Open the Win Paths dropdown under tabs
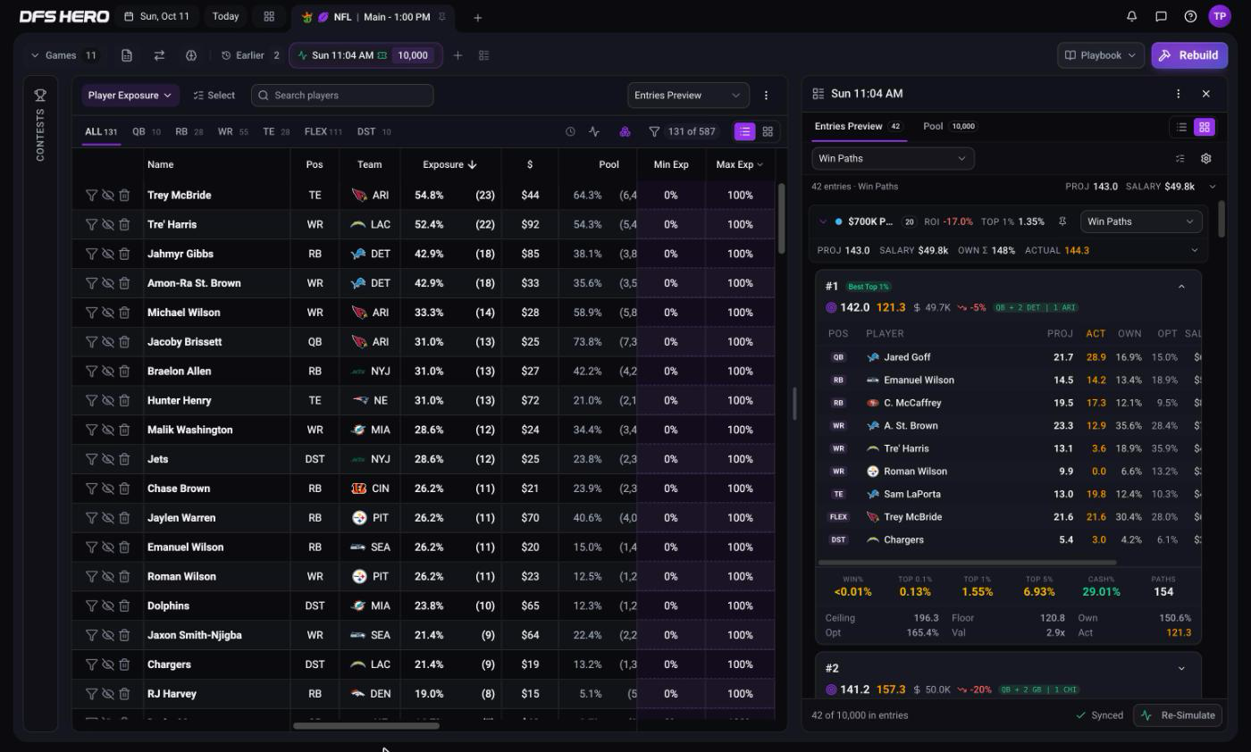Screen dimensions: 1251x752 tap(893, 158)
